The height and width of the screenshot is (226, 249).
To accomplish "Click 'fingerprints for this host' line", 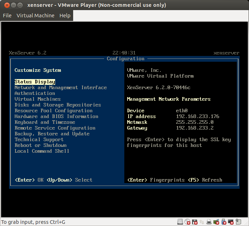I will click(164, 145).
